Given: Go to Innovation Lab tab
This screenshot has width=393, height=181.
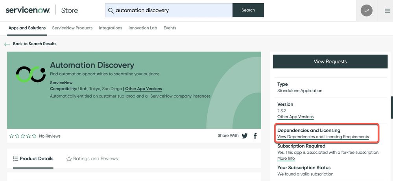Looking at the screenshot, I should click(x=143, y=28).
